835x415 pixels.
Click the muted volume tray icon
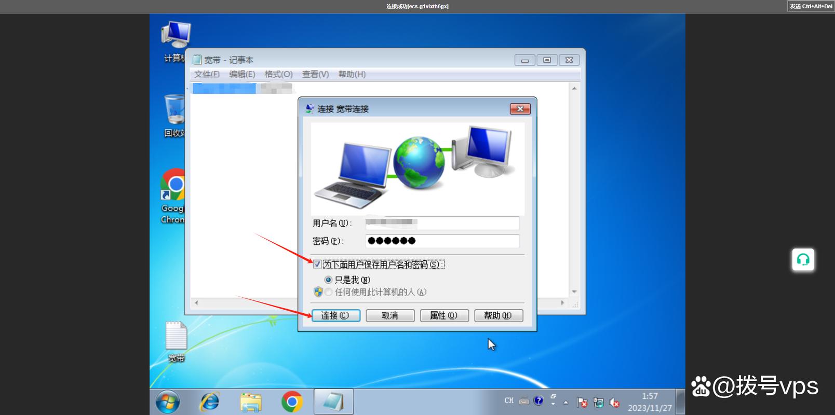(x=614, y=402)
